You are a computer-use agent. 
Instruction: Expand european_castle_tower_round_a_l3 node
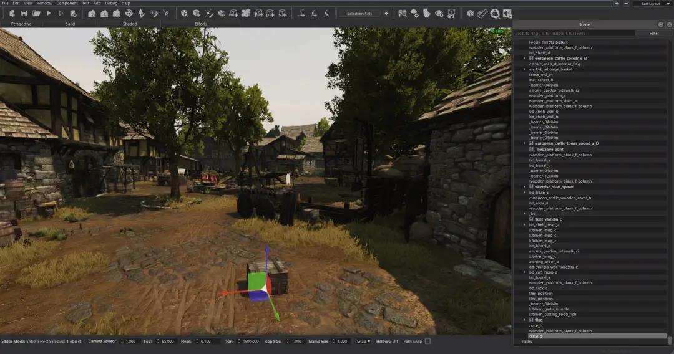point(524,143)
